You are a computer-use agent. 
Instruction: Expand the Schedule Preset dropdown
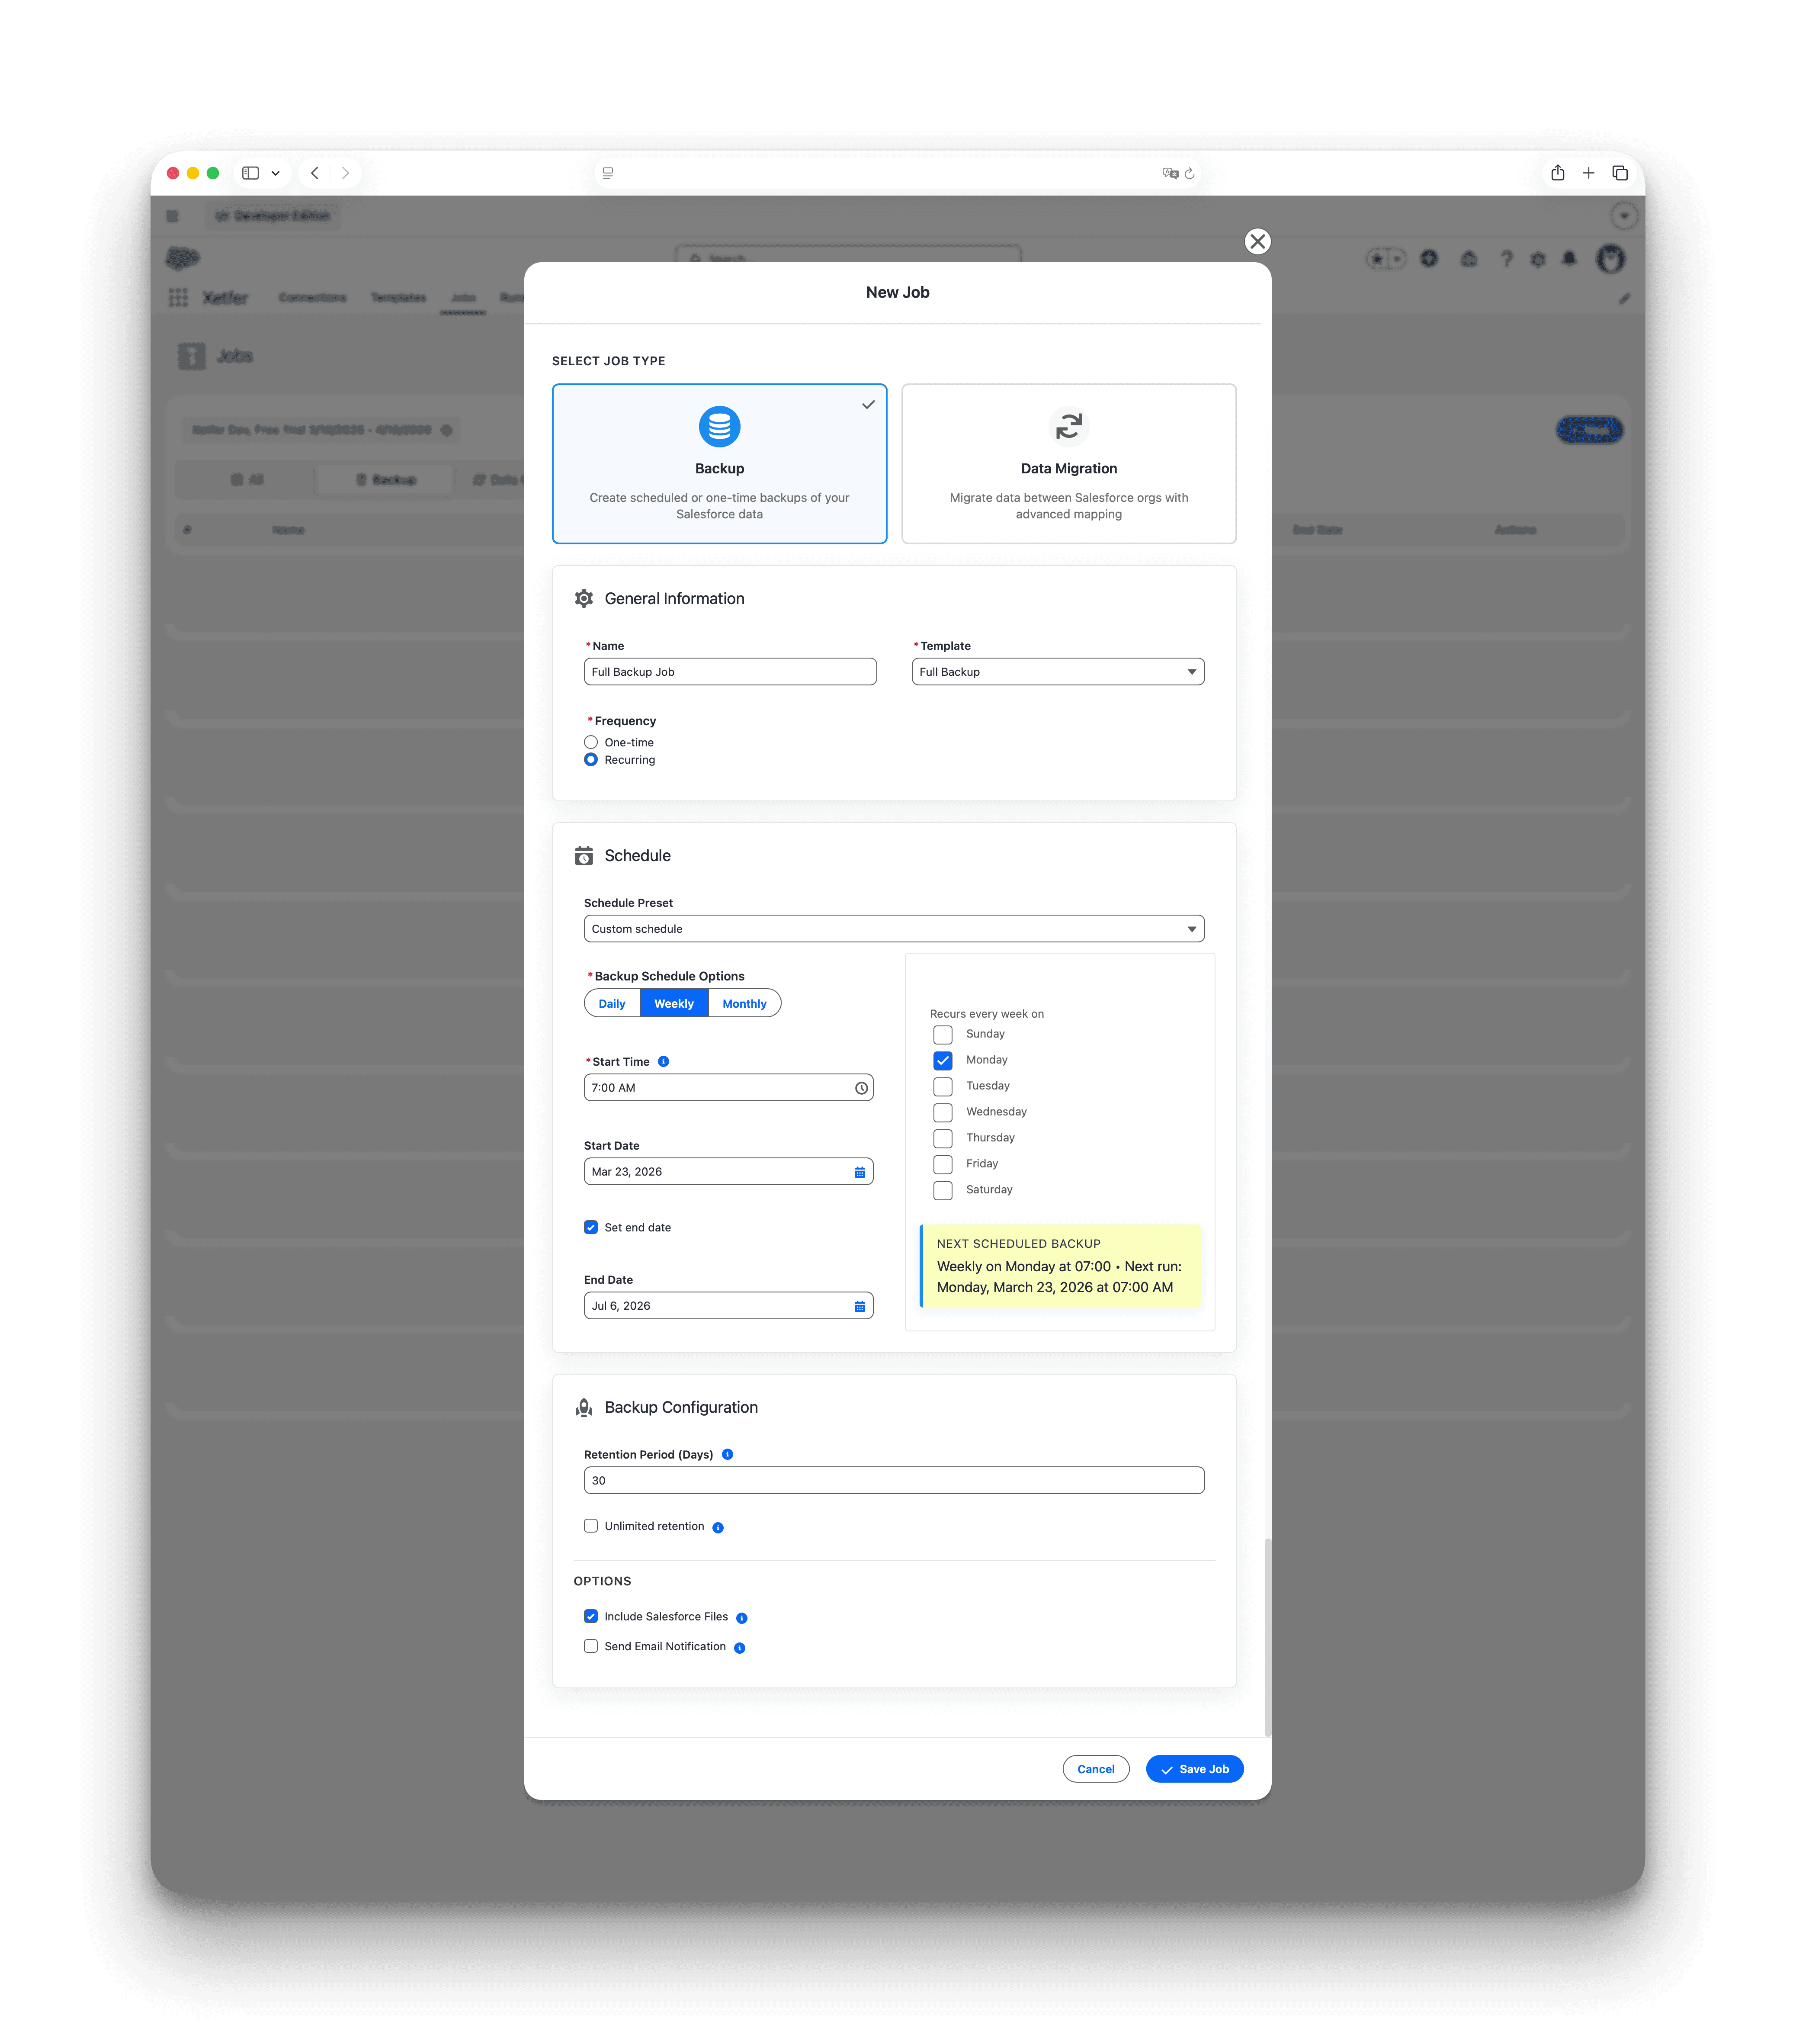[x=894, y=929]
